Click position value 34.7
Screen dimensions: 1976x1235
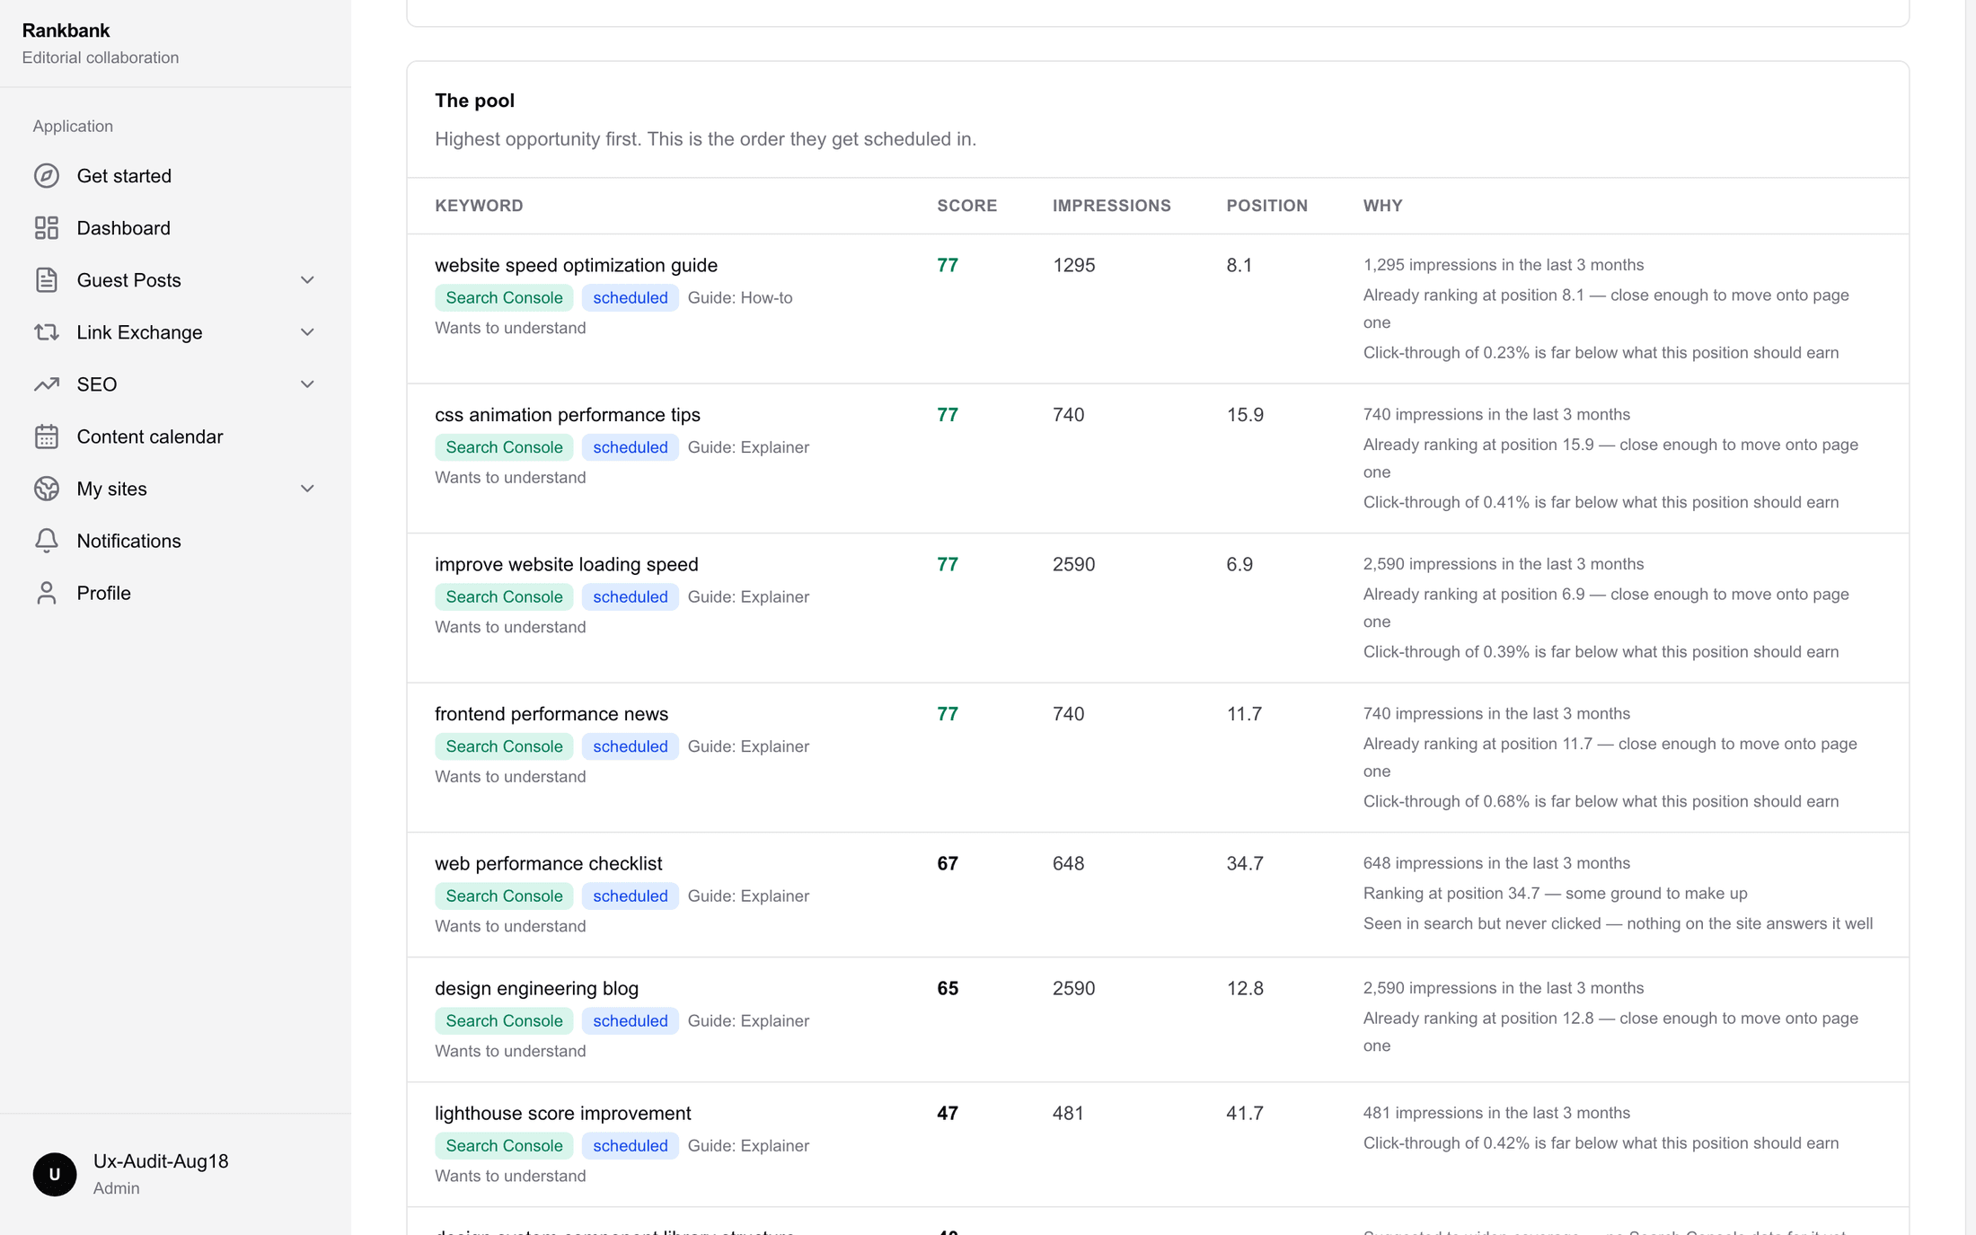(x=1245, y=863)
